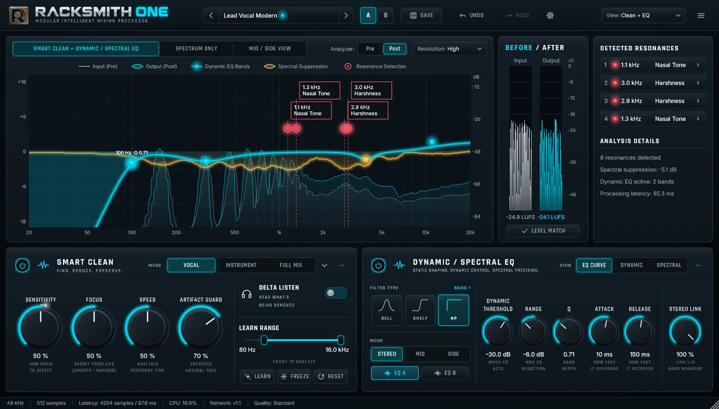Image resolution: width=719 pixels, height=409 pixels.
Task: Select the yellow spectral suppression node
Action: (x=365, y=160)
